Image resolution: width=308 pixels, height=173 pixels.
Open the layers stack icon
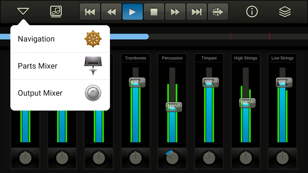[x=285, y=11]
